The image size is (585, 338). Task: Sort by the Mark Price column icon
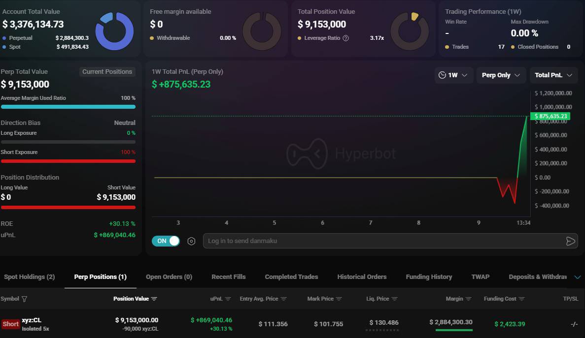pyautogui.click(x=339, y=299)
